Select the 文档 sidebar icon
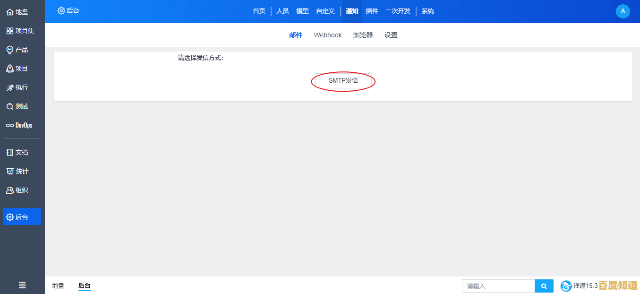The image size is (640, 294). (18, 152)
